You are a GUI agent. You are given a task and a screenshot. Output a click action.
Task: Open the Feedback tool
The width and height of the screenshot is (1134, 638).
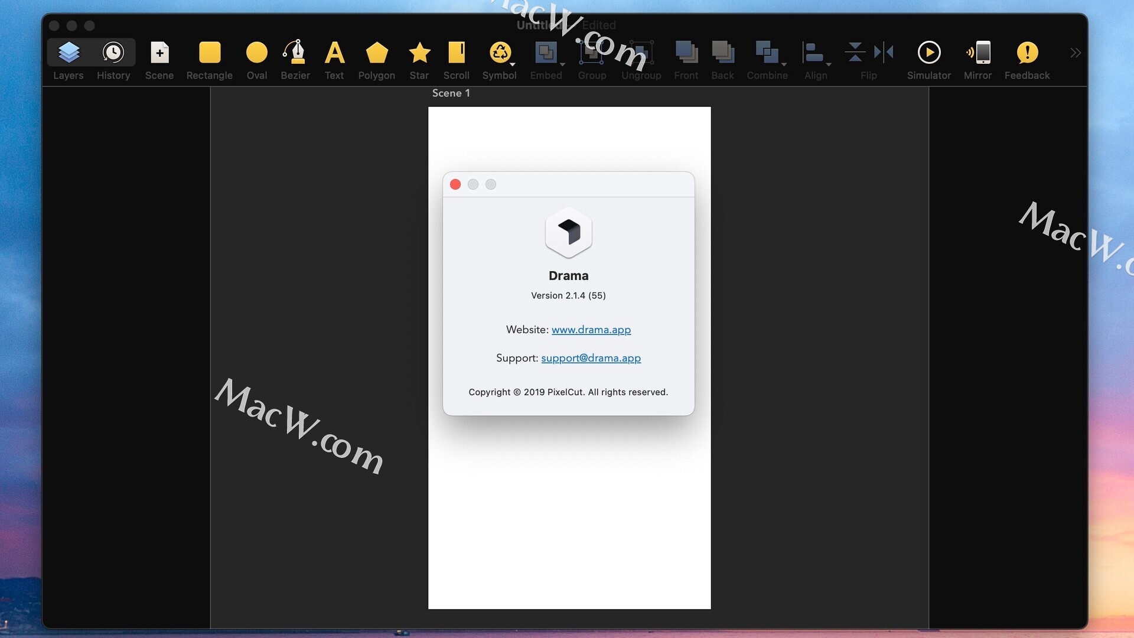[x=1027, y=53]
